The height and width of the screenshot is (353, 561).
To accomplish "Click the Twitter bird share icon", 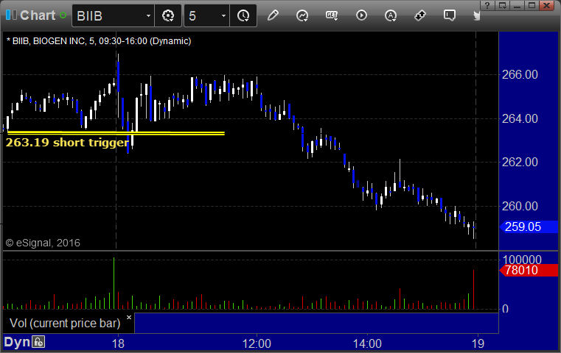I will [x=476, y=15].
